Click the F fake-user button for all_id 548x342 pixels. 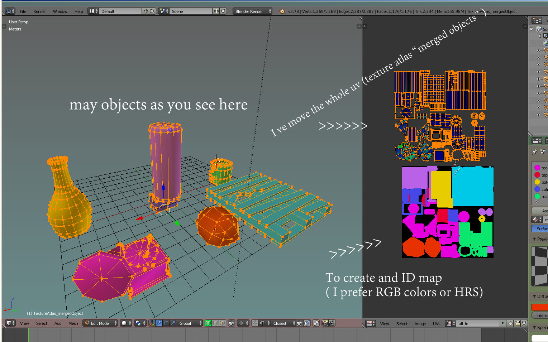tap(502, 323)
